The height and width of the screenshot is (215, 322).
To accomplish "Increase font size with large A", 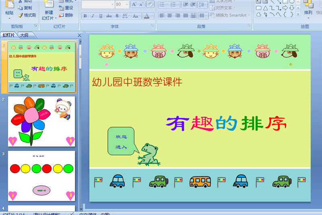I will [134, 4].
